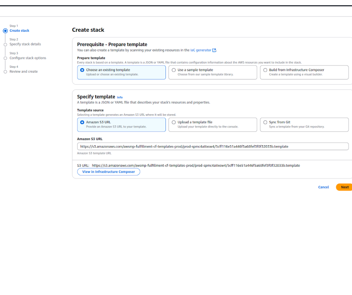Viewport: 352px width, 295px height.
Task: Jump to 'Configure stack options' step label
Action: tap(28, 58)
